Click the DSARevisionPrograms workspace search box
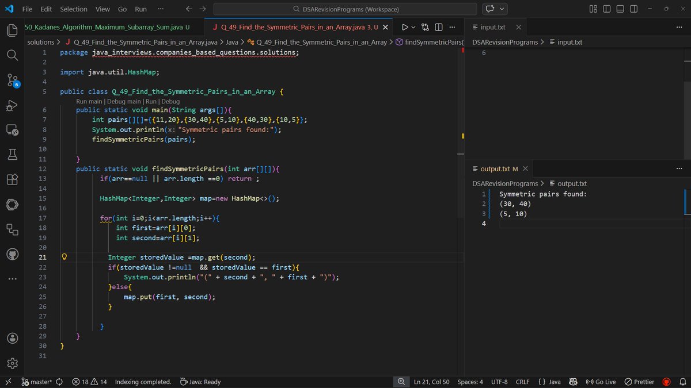Viewport: 691px width, 388px height. pyautogui.click(x=345, y=9)
